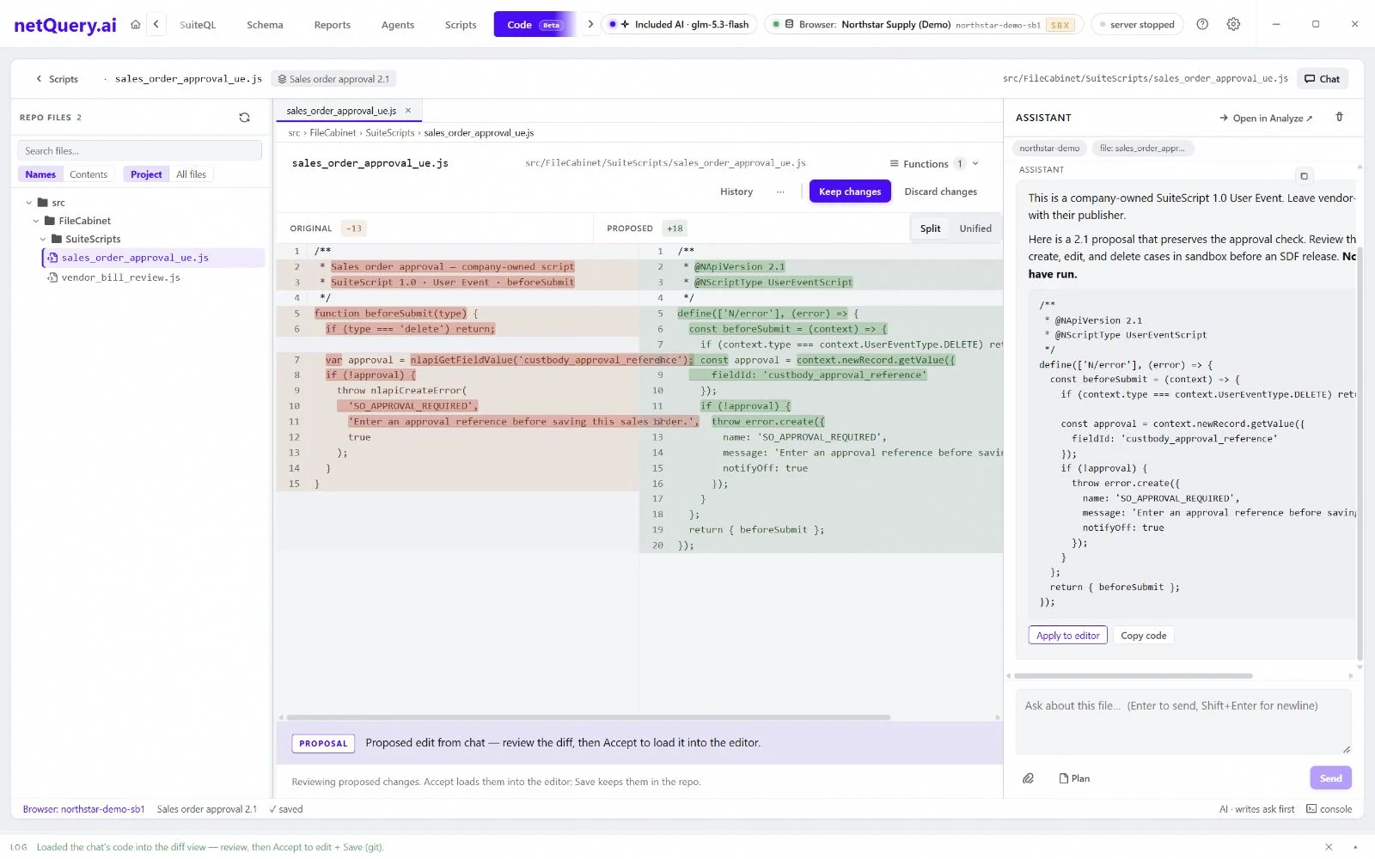The height and width of the screenshot is (859, 1375).
Task: Open the SuiteQL tab
Action: pos(198,24)
